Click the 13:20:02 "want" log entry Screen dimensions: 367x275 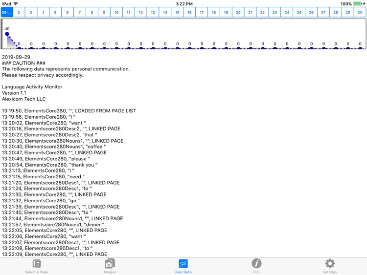(x=44, y=123)
